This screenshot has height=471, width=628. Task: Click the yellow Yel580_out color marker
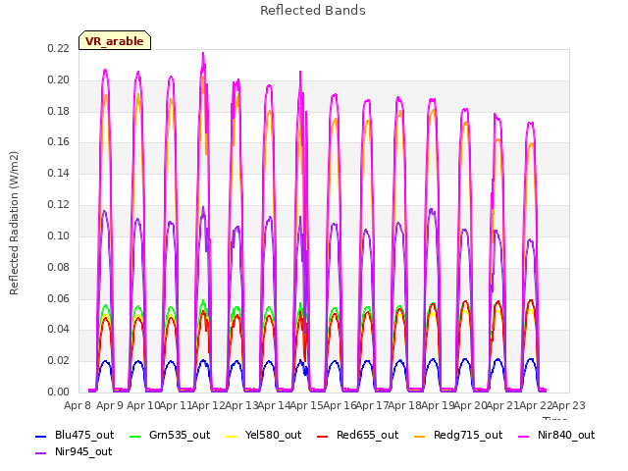(232, 436)
